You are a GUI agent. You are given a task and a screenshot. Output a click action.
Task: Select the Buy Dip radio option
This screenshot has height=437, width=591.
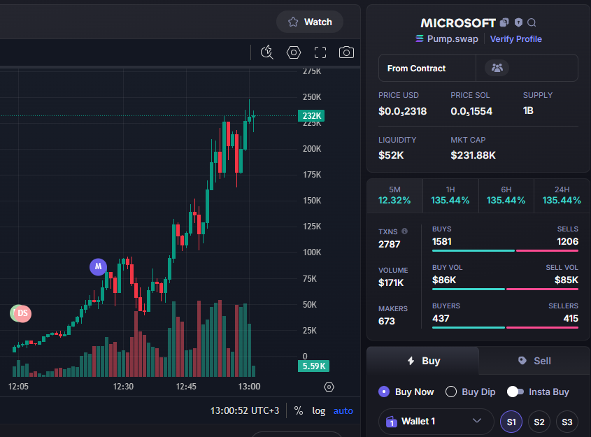tap(471, 392)
